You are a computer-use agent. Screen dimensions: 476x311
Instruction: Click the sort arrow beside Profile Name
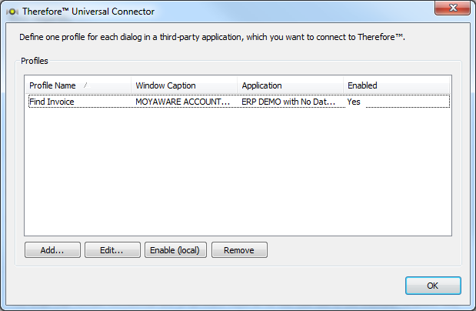(x=85, y=85)
